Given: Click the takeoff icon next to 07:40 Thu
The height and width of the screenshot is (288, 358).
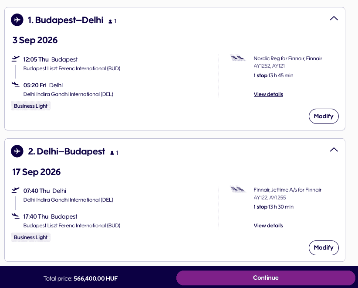Looking at the screenshot, I should [x=16, y=190].
